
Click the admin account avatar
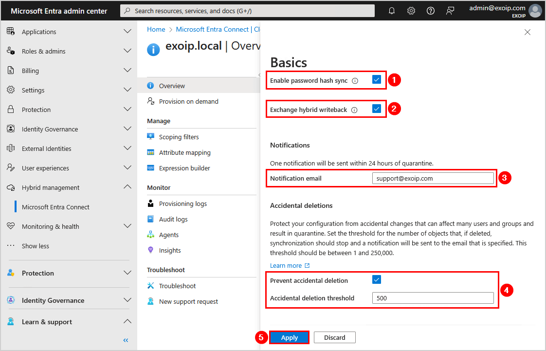click(x=535, y=11)
